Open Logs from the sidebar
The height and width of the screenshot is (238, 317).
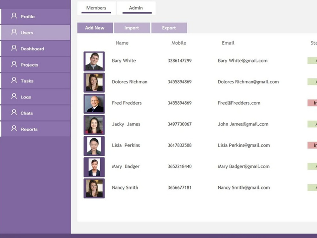[36, 97]
